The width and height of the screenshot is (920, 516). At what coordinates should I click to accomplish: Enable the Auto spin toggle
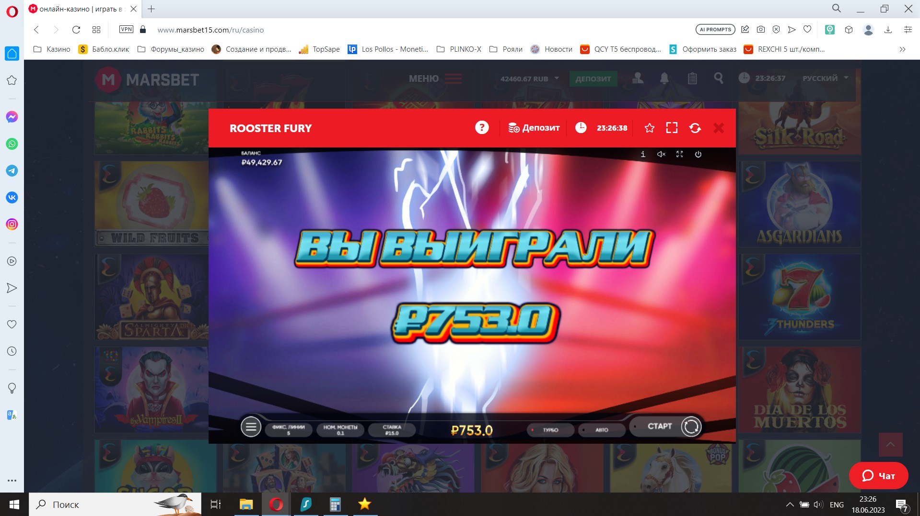tap(601, 430)
